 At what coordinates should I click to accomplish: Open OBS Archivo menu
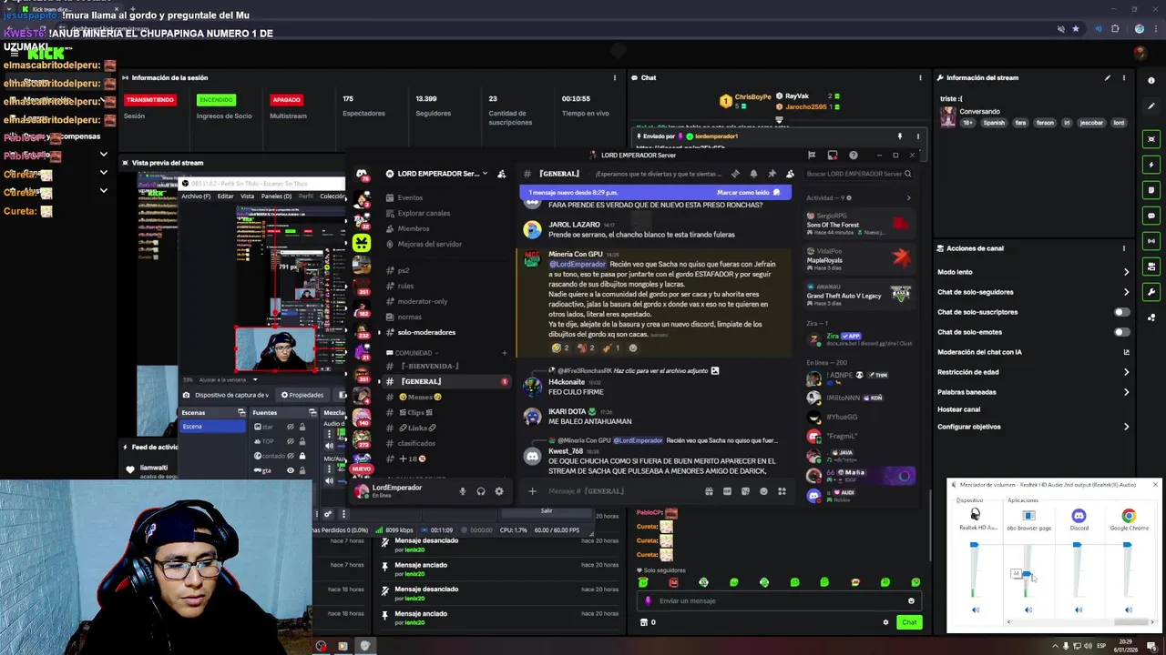click(196, 196)
